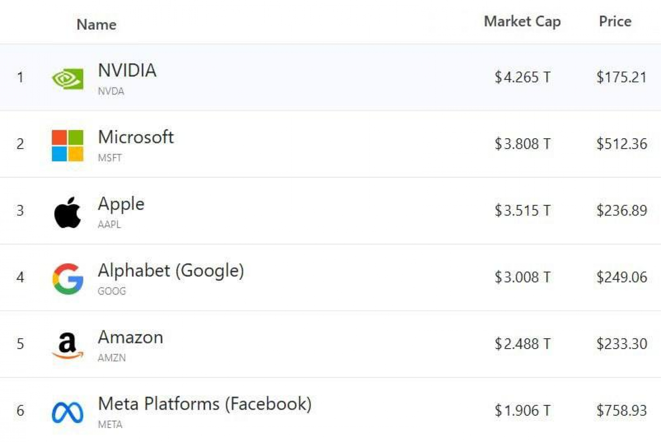Open the Amazon company name link
The height and width of the screenshot is (442, 661).
click(130, 337)
